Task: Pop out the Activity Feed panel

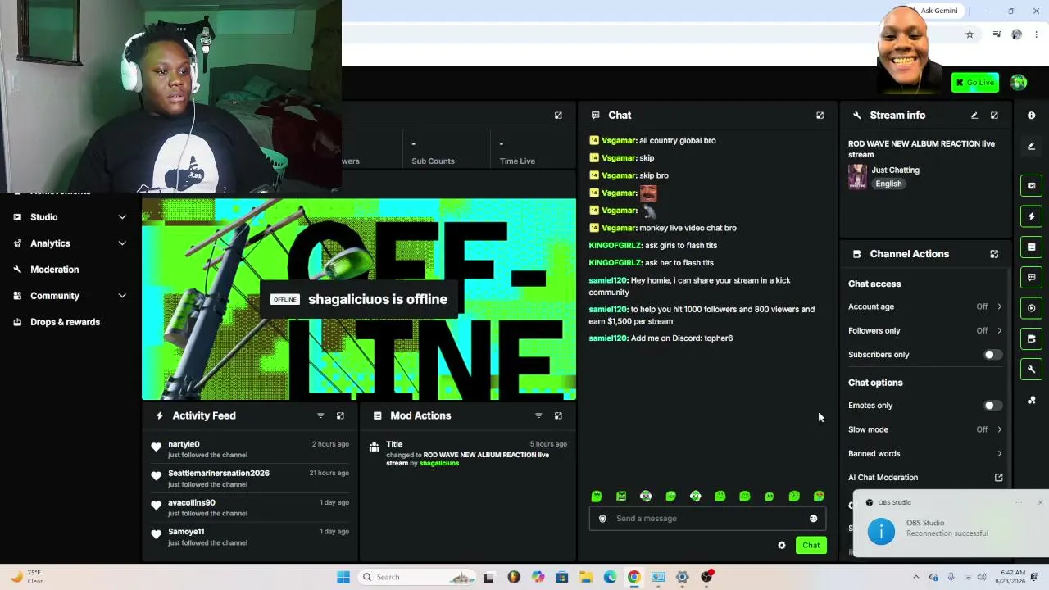Action: pyautogui.click(x=340, y=415)
